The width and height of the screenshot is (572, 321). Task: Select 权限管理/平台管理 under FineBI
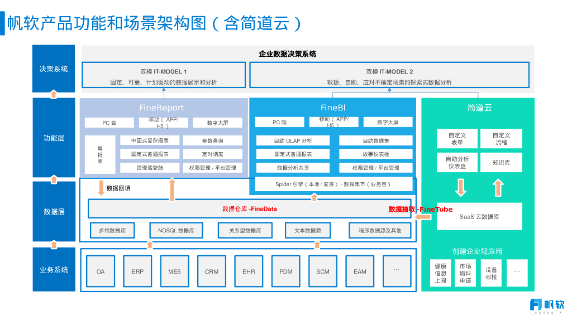pyautogui.click(x=376, y=168)
